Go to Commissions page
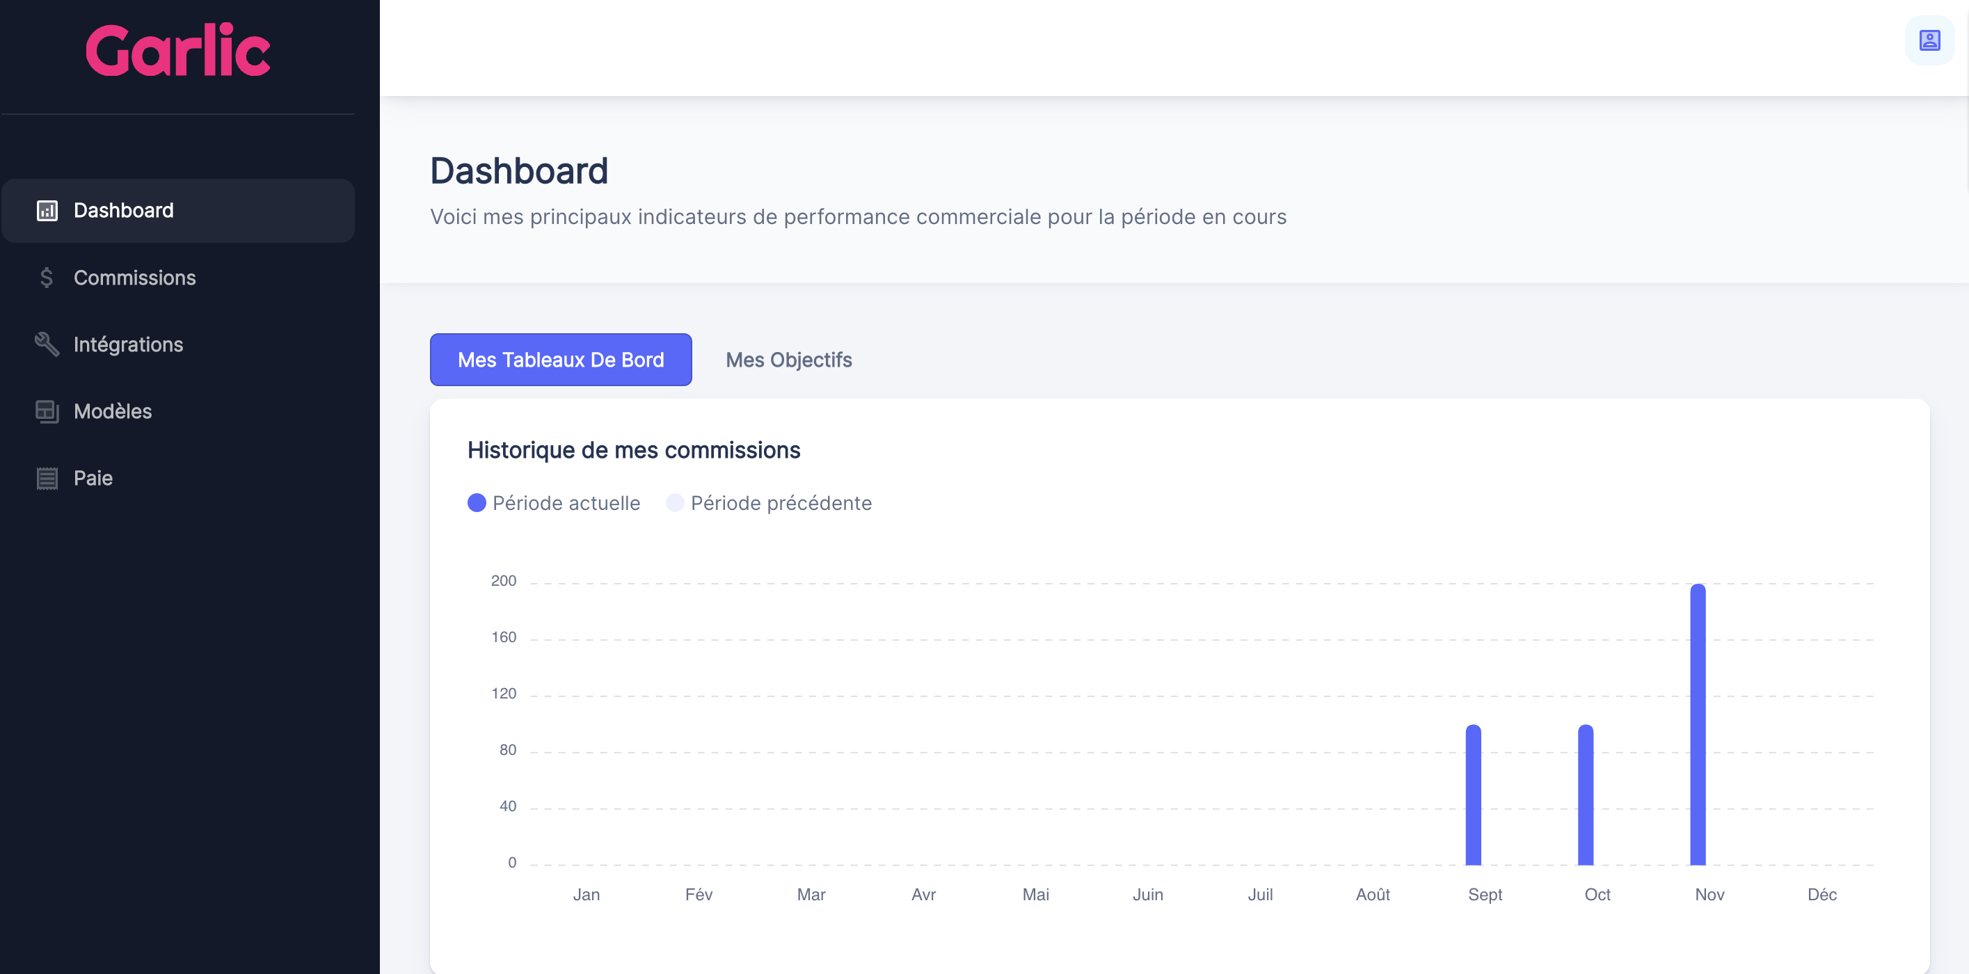This screenshot has width=1969, height=974. 178,278
